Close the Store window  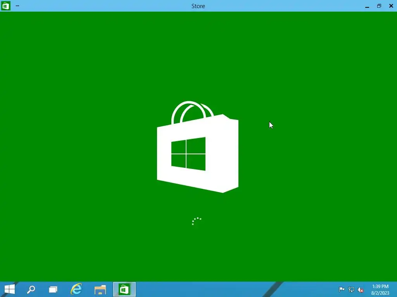point(391,6)
